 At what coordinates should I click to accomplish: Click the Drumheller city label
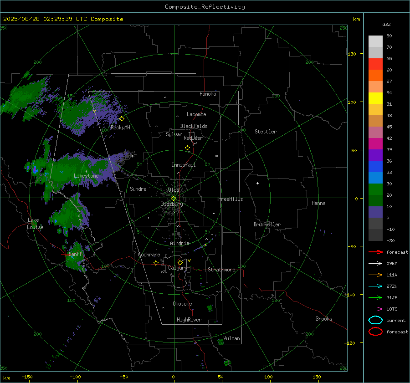tap(267, 225)
